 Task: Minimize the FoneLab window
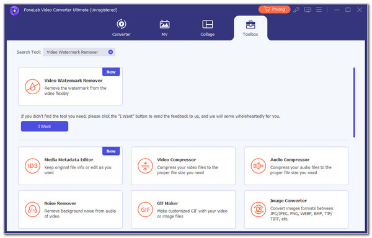[337, 10]
